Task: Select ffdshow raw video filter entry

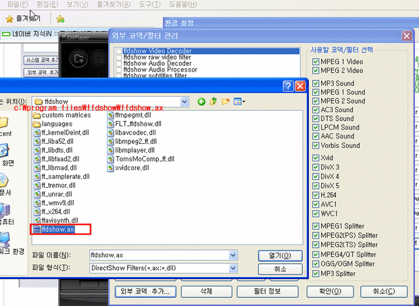Action: (157, 57)
